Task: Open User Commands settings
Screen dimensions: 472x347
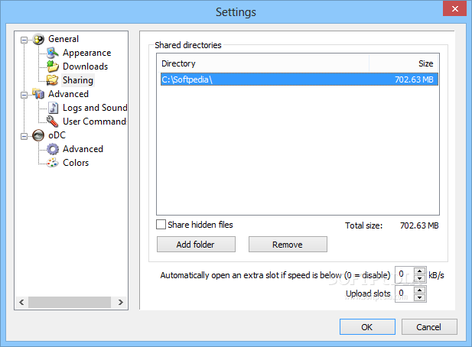Action: [94, 122]
